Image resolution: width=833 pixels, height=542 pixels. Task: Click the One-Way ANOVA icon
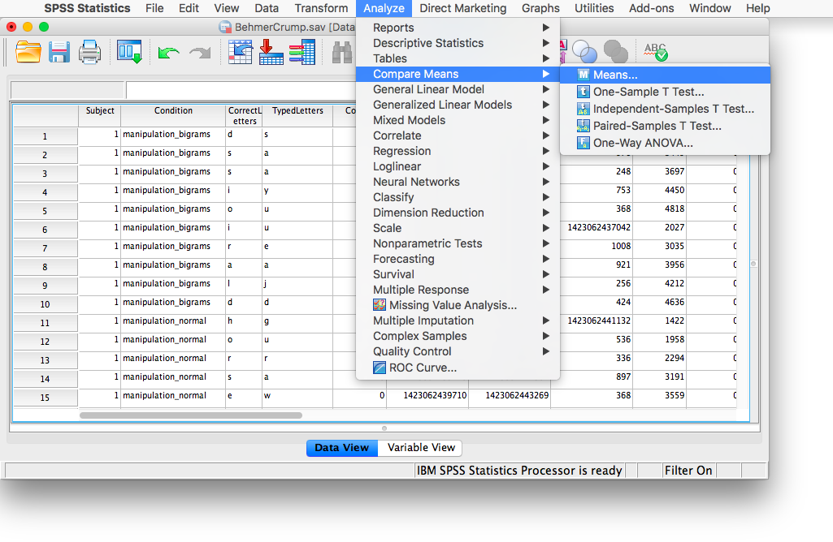point(584,143)
